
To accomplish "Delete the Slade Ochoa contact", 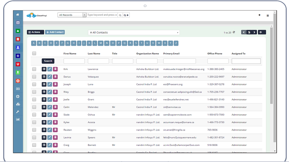I will tap(55, 115).
